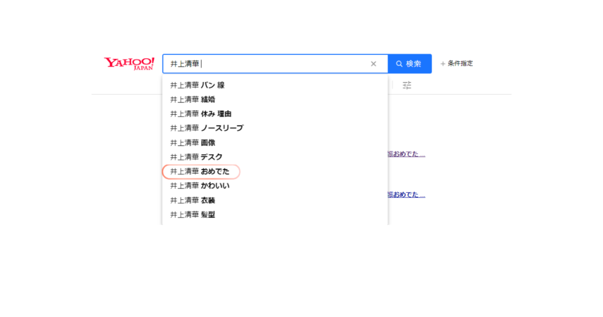Open the search filter sliders icon

407,85
